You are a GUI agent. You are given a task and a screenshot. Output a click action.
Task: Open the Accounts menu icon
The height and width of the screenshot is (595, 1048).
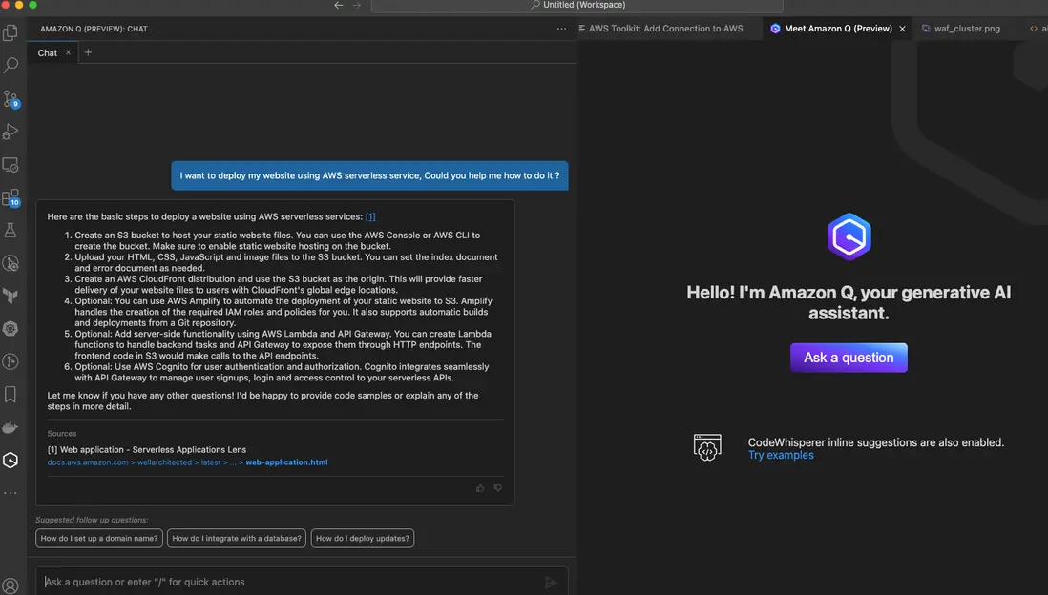(10, 586)
